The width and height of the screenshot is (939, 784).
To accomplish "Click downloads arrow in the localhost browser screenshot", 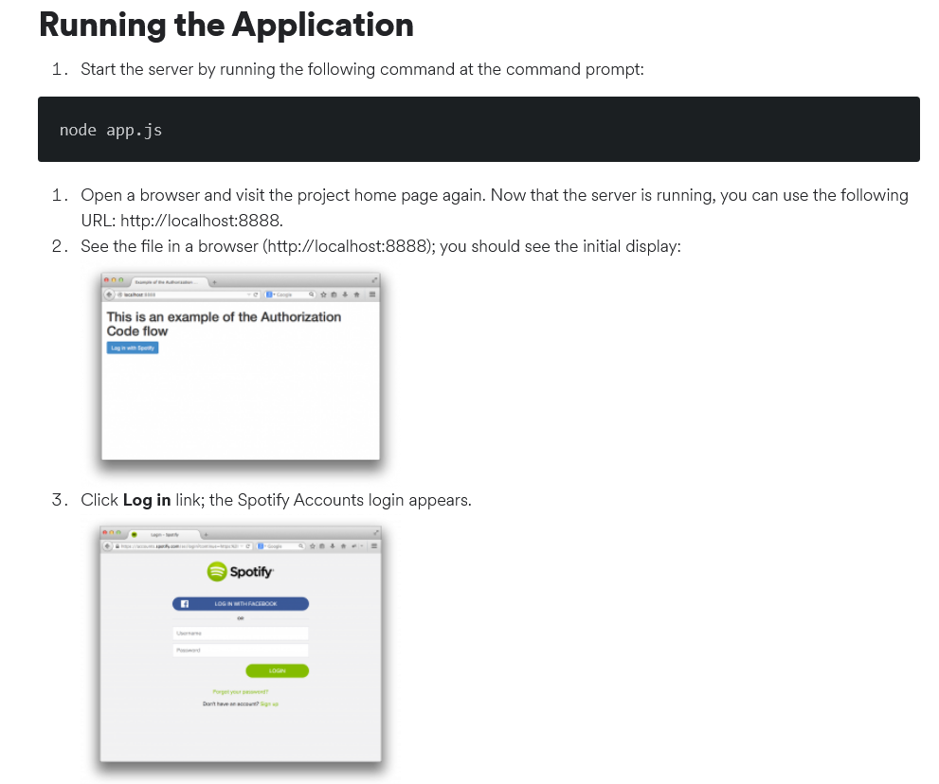I will (345, 294).
